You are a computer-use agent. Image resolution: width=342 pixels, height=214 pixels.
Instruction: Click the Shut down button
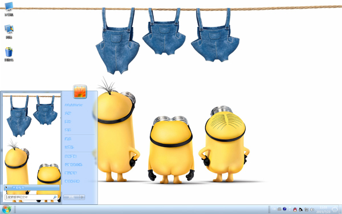click(72, 197)
